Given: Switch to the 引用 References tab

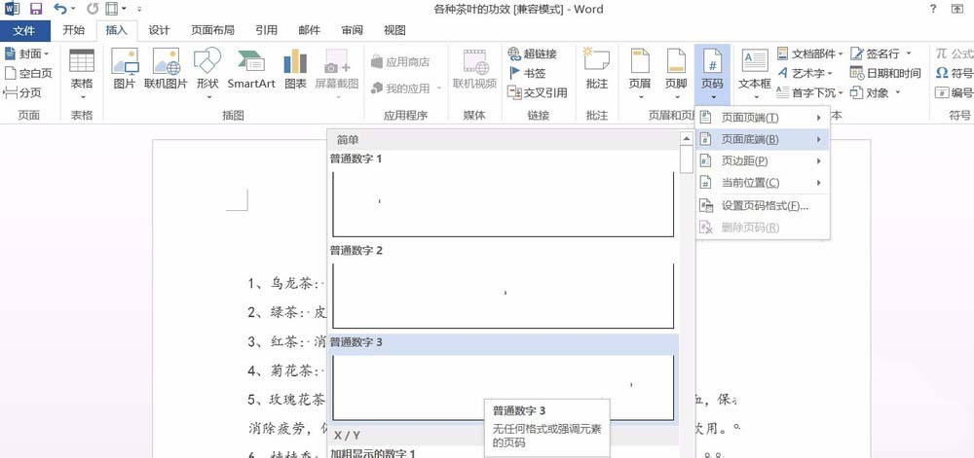Looking at the screenshot, I should (266, 30).
